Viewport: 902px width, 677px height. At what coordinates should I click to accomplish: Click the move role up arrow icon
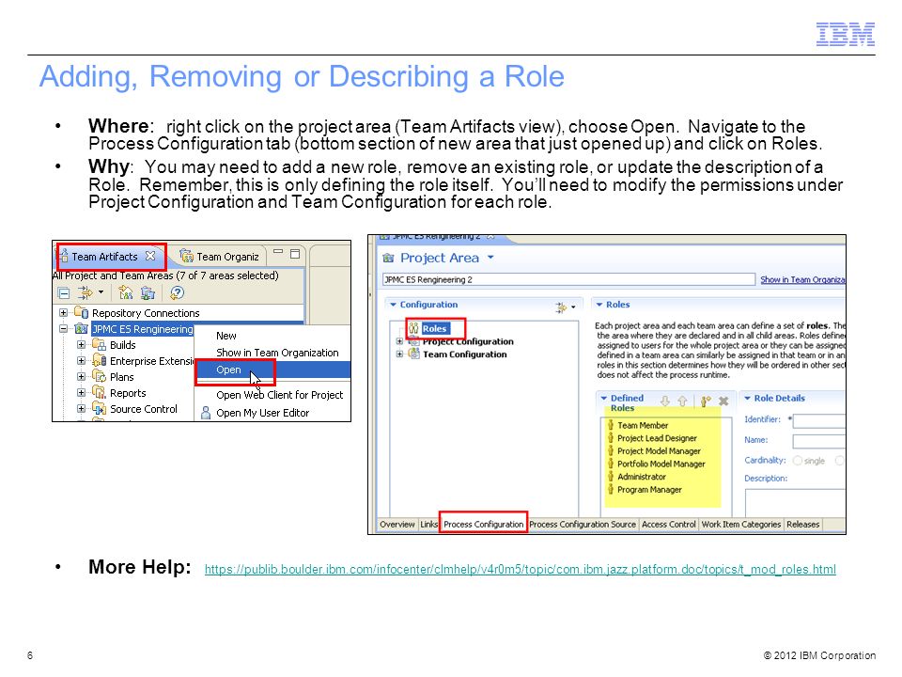click(682, 401)
